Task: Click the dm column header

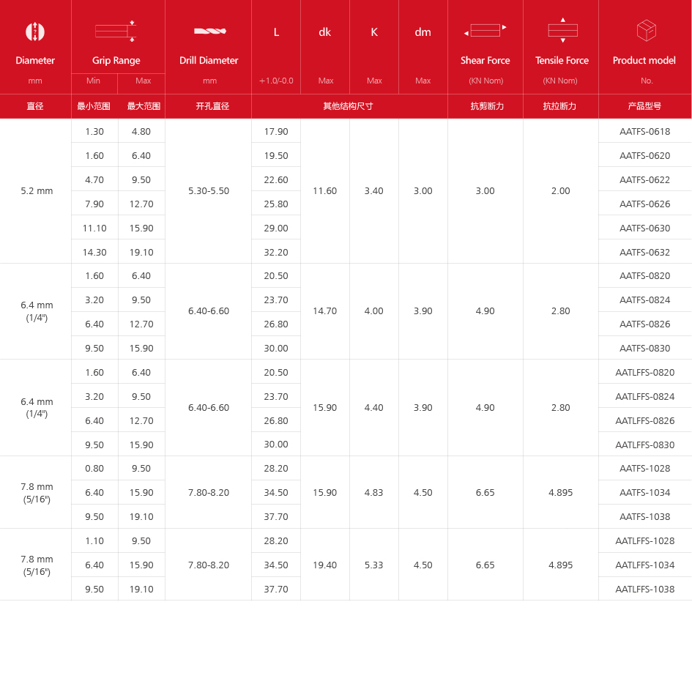Action: click(x=423, y=32)
